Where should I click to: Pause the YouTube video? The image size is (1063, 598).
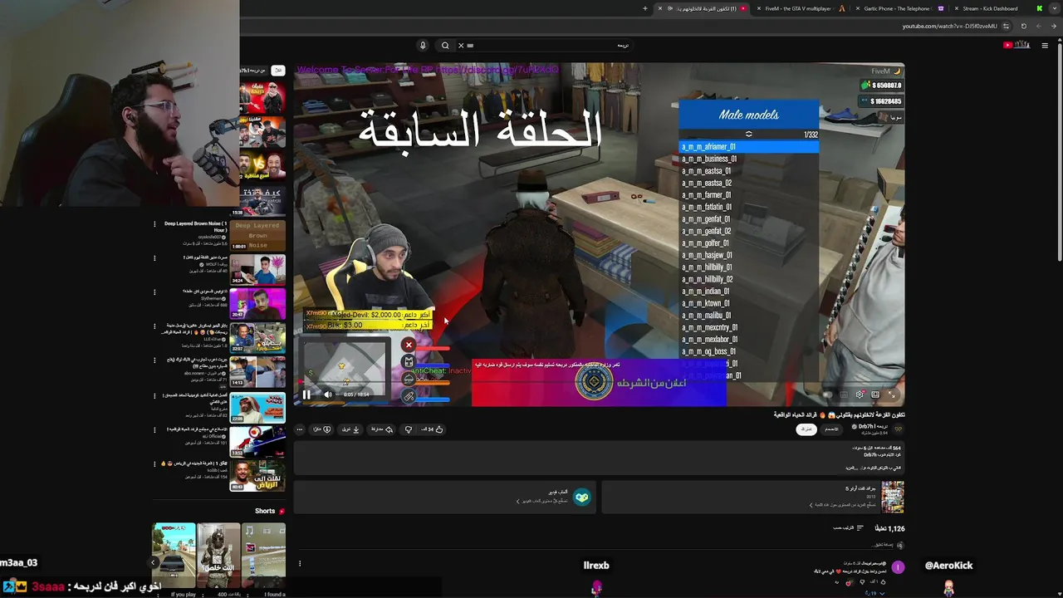point(306,395)
